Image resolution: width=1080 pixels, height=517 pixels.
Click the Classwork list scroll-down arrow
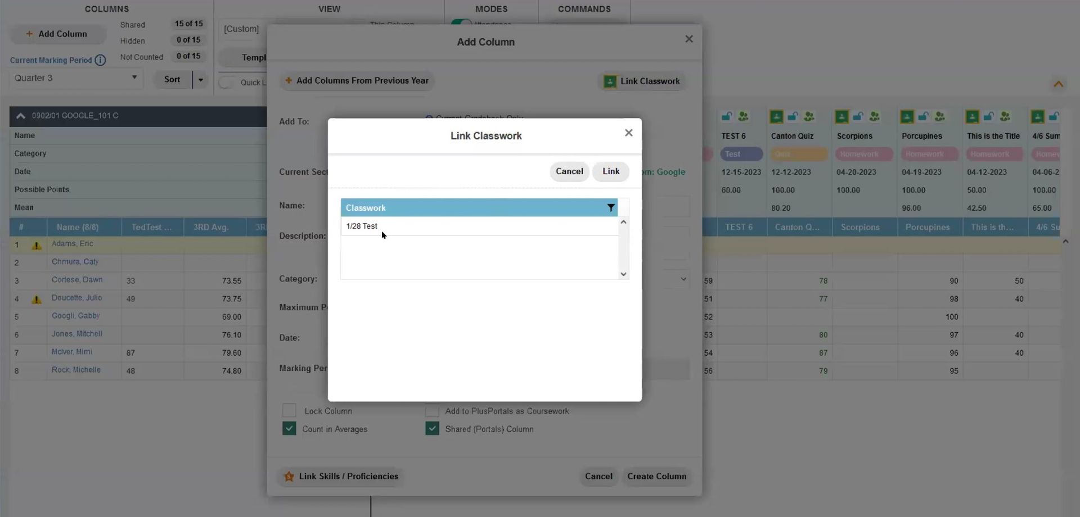click(623, 274)
